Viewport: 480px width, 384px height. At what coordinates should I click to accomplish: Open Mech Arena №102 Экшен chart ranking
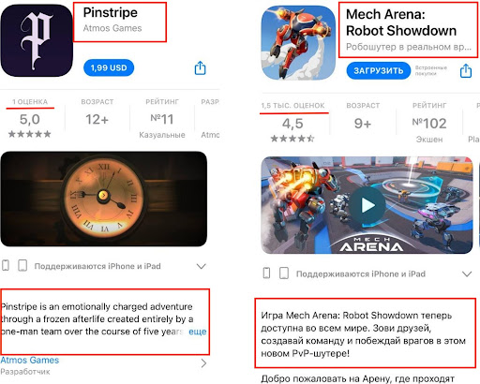(x=429, y=123)
